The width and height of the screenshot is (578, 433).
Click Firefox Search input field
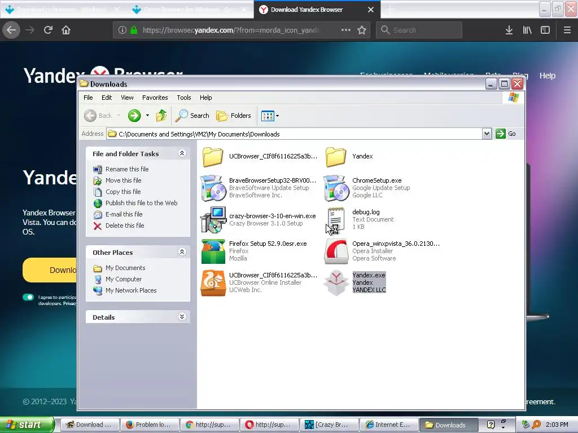tap(419, 30)
